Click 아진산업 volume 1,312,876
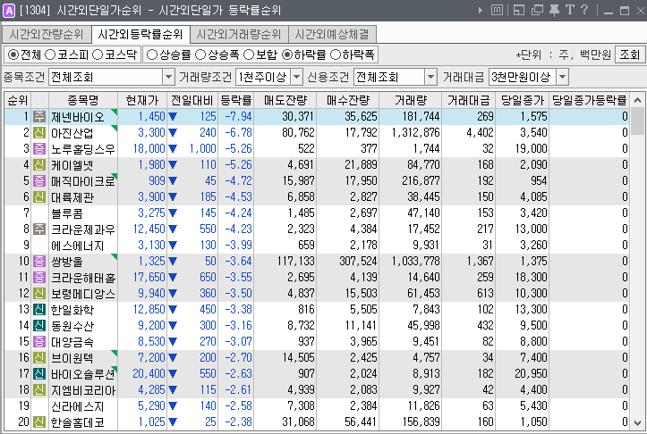Screen dimensions: 647x434 pyautogui.click(x=415, y=132)
